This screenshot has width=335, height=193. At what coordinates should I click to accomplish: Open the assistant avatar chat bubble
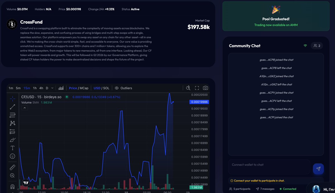point(316,189)
